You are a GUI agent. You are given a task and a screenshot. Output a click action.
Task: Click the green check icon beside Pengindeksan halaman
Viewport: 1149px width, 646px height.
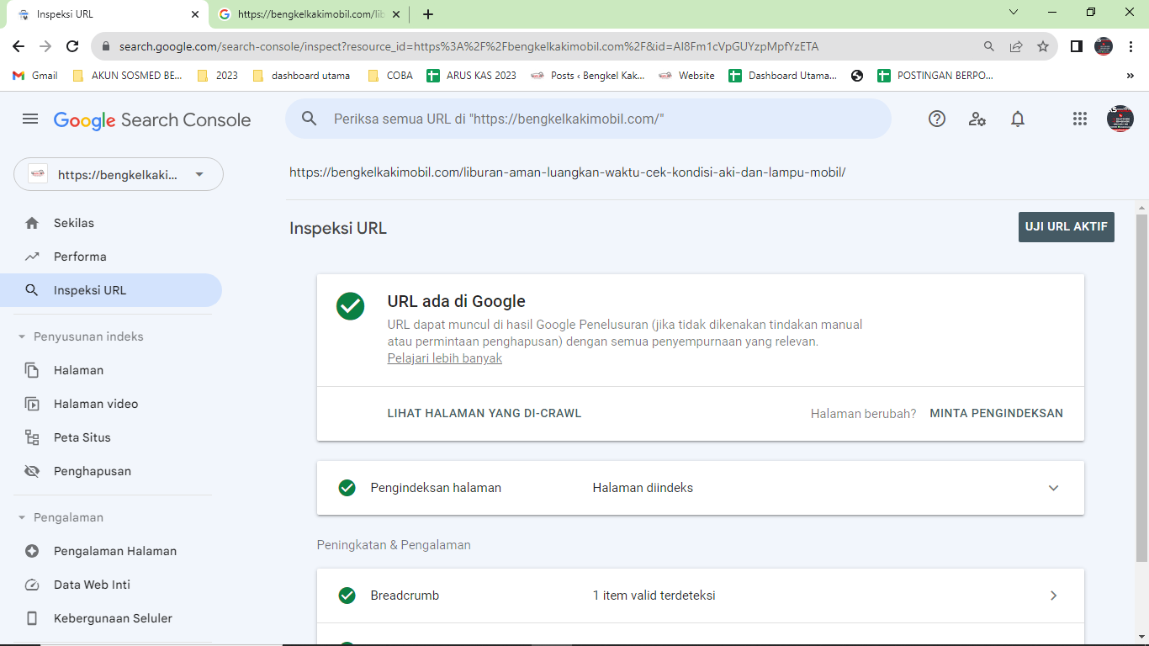[347, 488]
